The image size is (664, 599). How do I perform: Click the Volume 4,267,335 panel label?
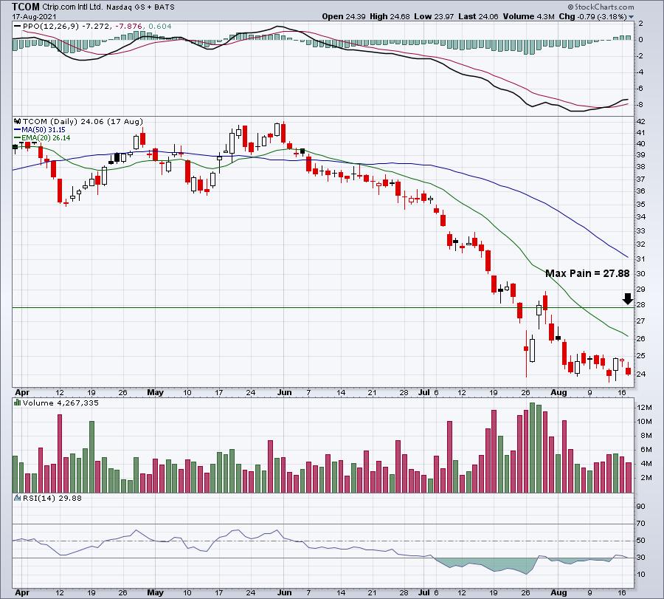(x=53, y=403)
